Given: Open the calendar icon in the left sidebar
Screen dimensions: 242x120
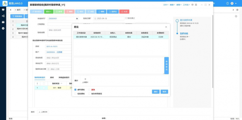Looking at the screenshot, I should [3, 22].
